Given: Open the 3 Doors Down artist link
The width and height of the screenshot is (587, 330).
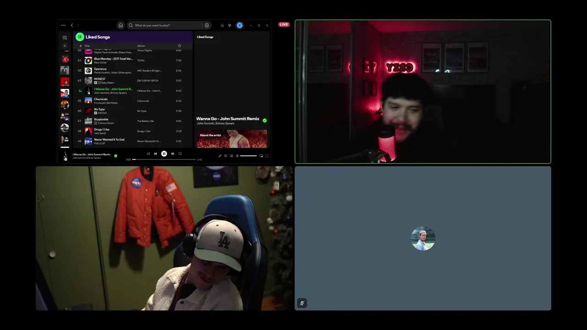Looking at the screenshot, I should pos(105,123).
